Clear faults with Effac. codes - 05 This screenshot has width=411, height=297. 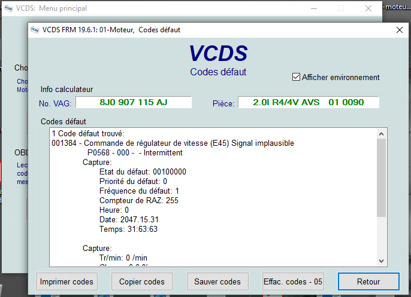point(293,281)
